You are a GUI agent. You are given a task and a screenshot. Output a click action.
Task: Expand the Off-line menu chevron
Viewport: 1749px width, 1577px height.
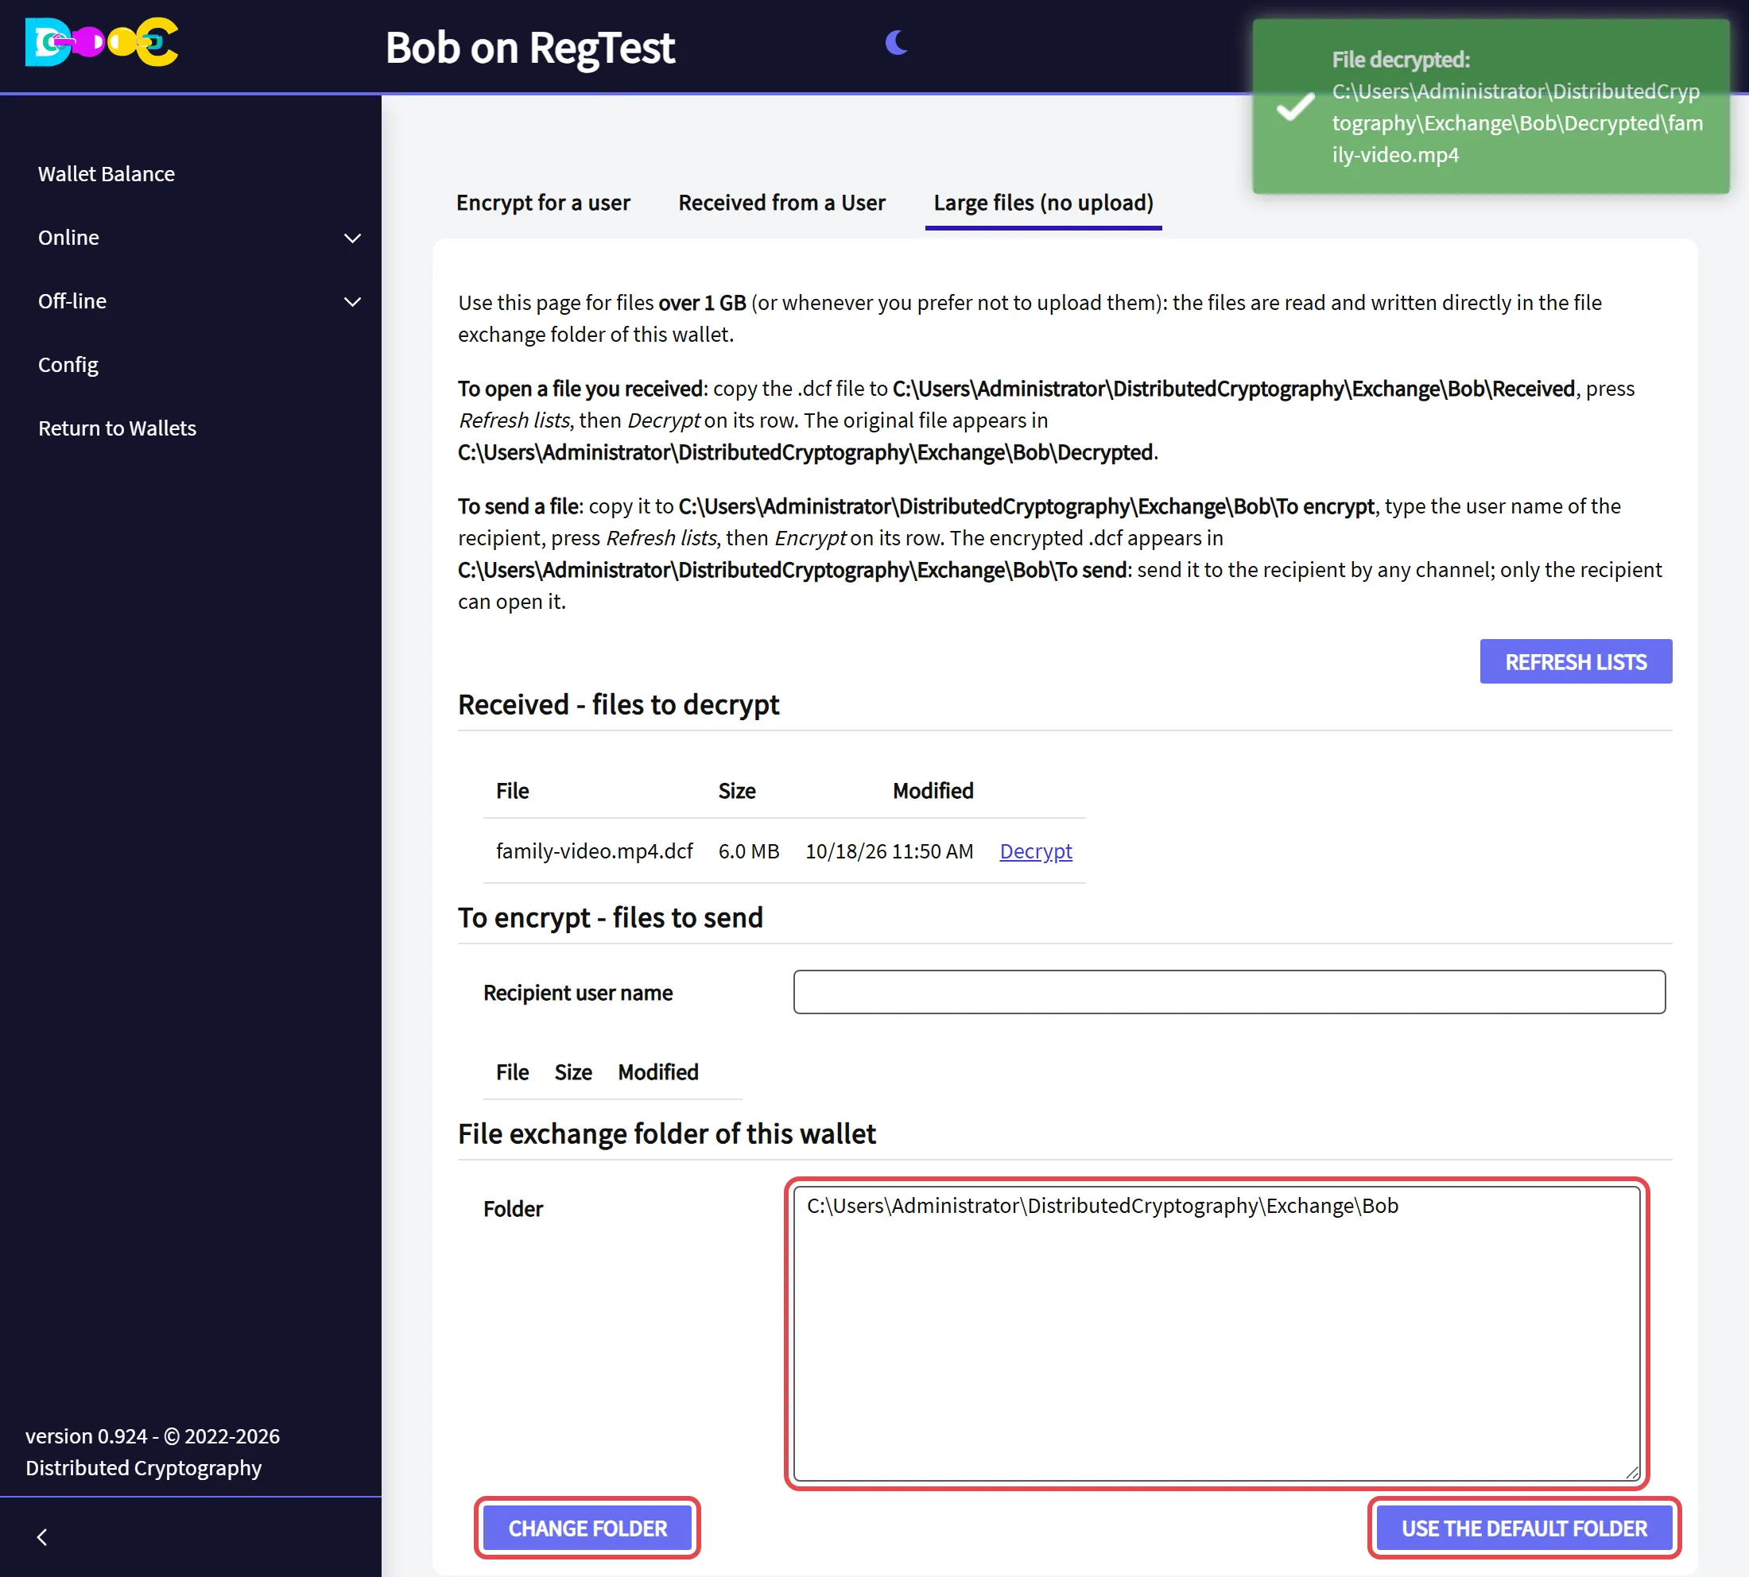[352, 301]
